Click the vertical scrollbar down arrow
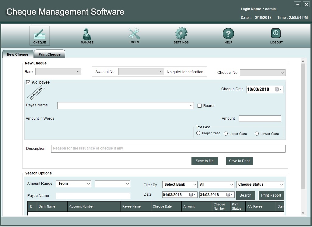The image size is (312, 227). [x=303, y=213]
